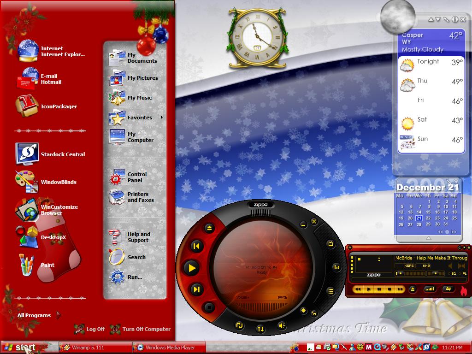Toggle PL playlist button in Winamp
472x354 pixels.
[x=463, y=274]
